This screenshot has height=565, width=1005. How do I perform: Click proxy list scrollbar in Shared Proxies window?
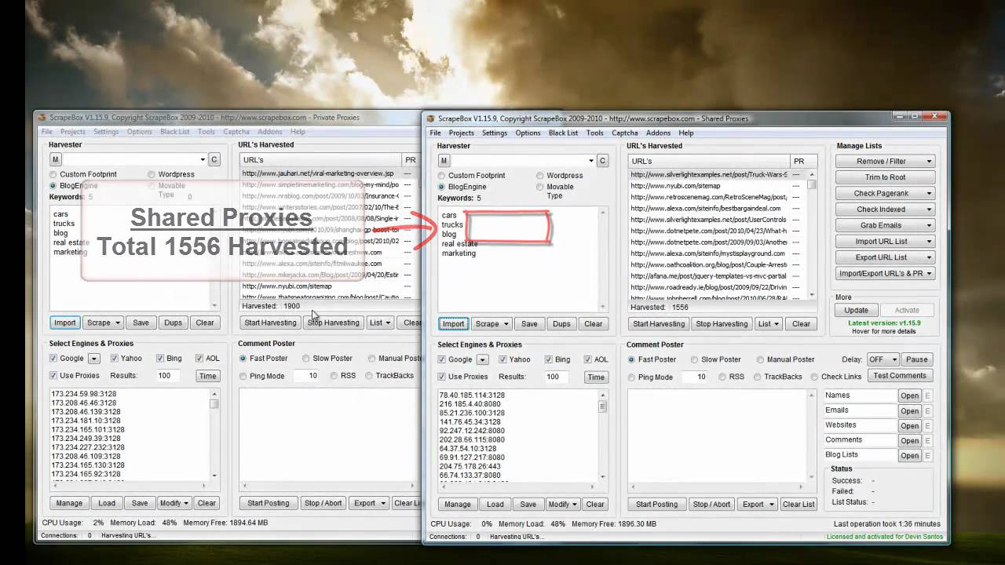pos(602,436)
